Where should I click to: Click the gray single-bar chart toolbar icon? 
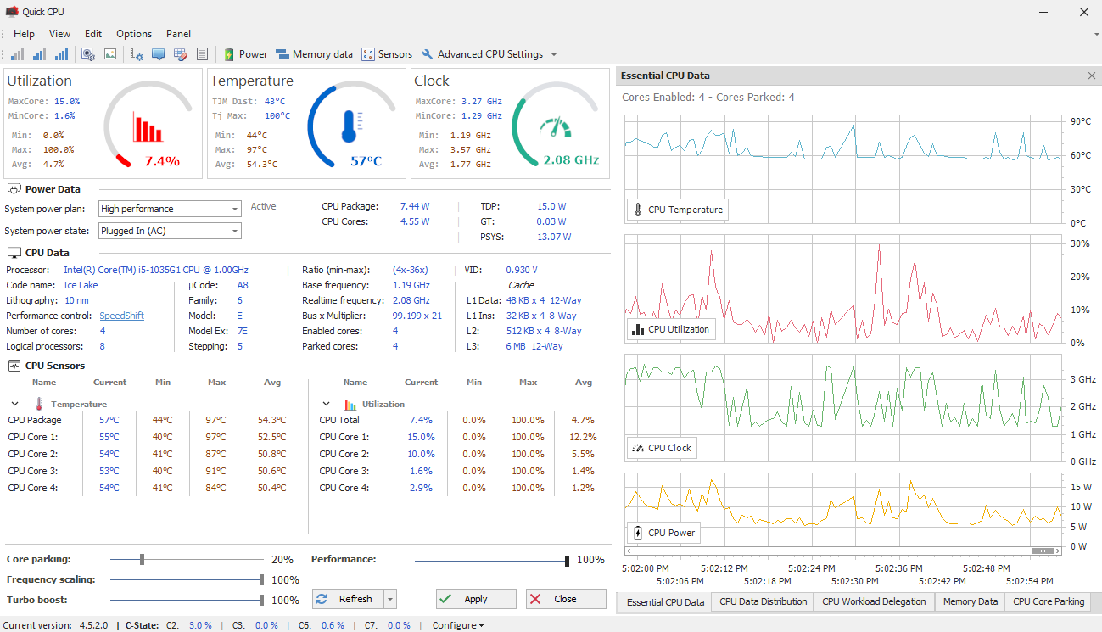tap(18, 54)
